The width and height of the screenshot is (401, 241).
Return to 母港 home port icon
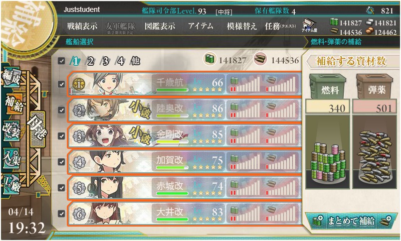[37, 129]
